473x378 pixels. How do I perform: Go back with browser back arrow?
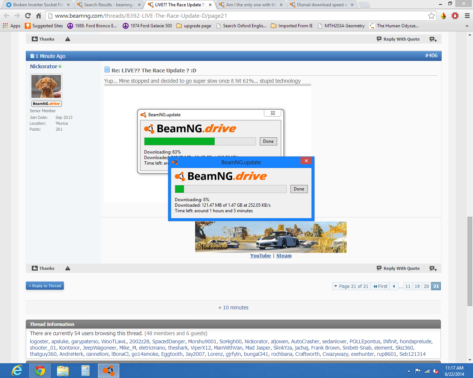click(6, 16)
